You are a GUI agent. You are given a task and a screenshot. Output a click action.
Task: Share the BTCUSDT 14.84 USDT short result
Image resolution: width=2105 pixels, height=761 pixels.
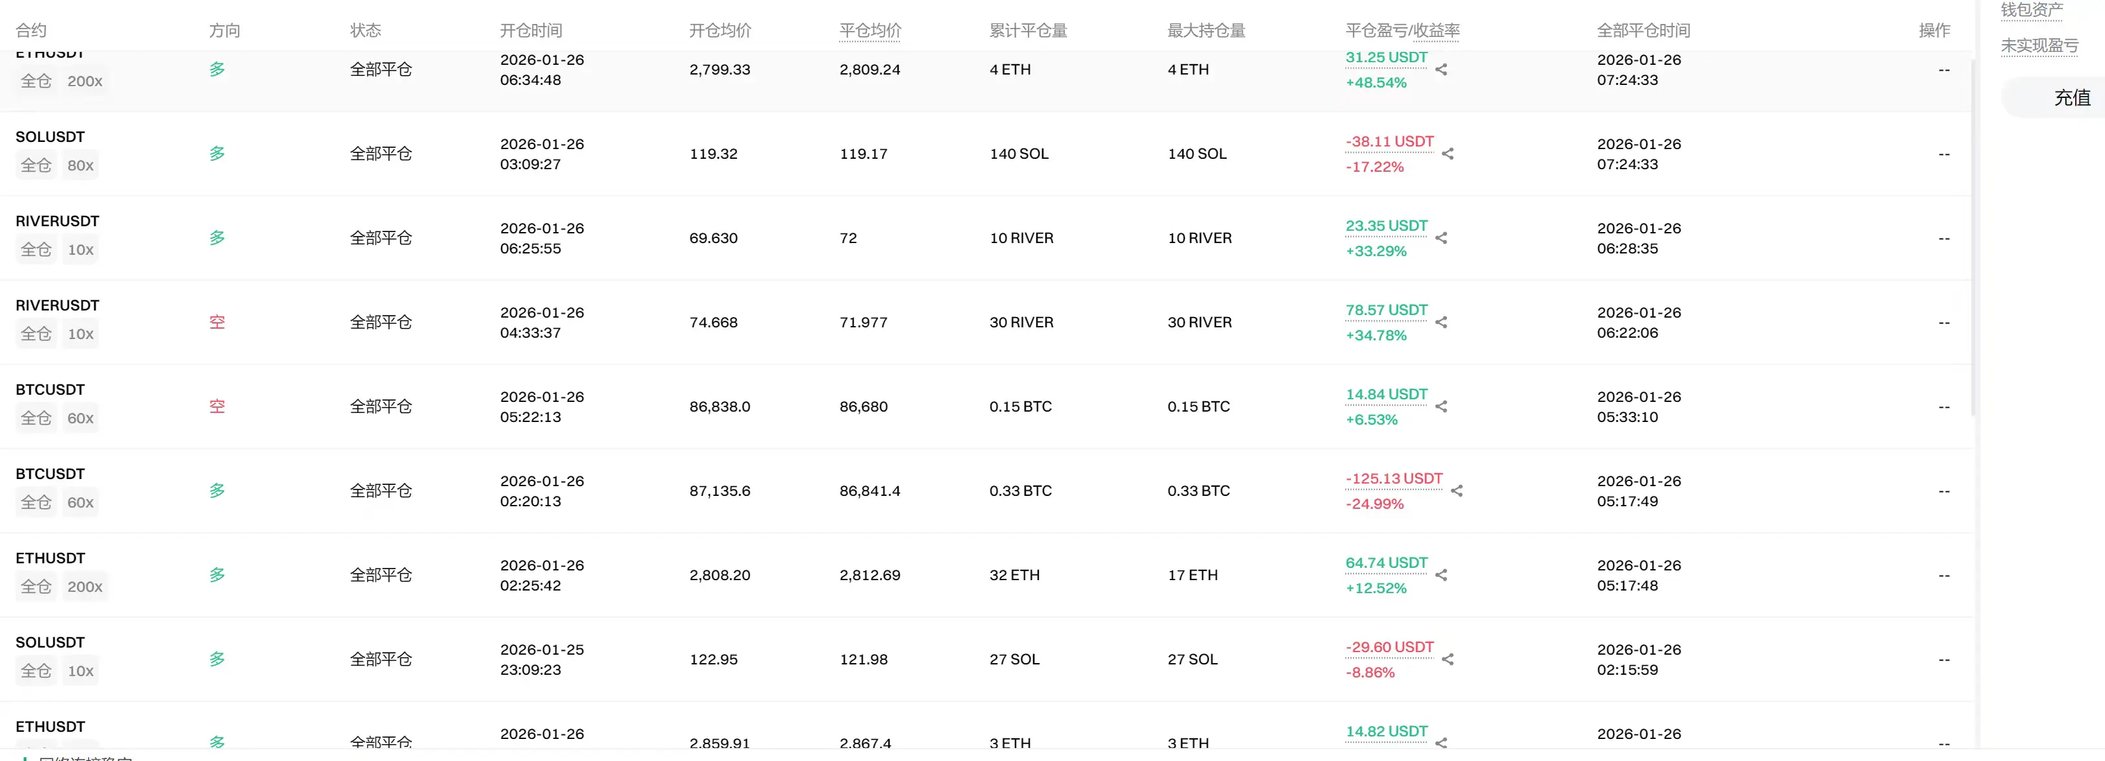pos(1441,406)
